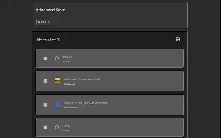Screen dimensions: 221x138
Task: Check the Extensions tab checkbox
Action: tap(45, 58)
